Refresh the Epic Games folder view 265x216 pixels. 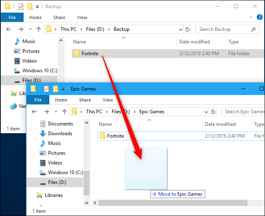click(213, 112)
